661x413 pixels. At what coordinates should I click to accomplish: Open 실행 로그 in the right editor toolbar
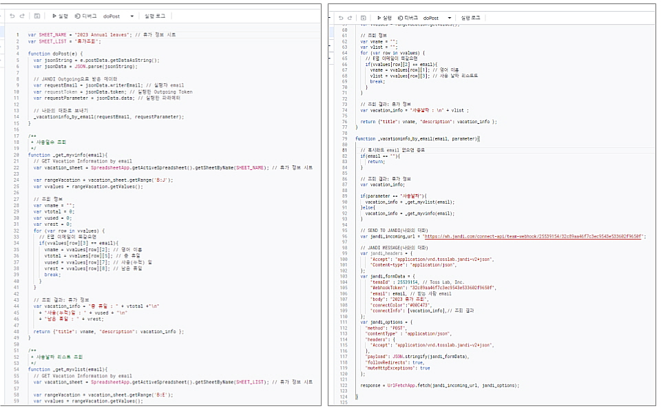coord(470,18)
